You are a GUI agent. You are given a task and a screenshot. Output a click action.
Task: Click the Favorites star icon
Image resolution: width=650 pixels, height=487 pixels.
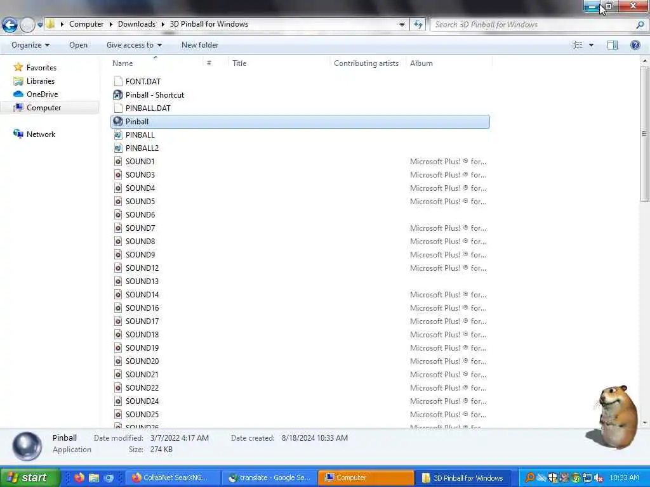(x=18, y=67)
